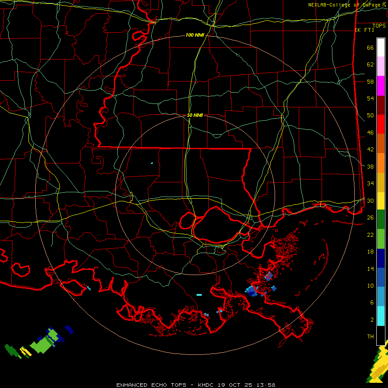The height and width of the screenshot is (388, 388).
Task: Click the navy blue legend swatch
Action: tap(381, 258)
